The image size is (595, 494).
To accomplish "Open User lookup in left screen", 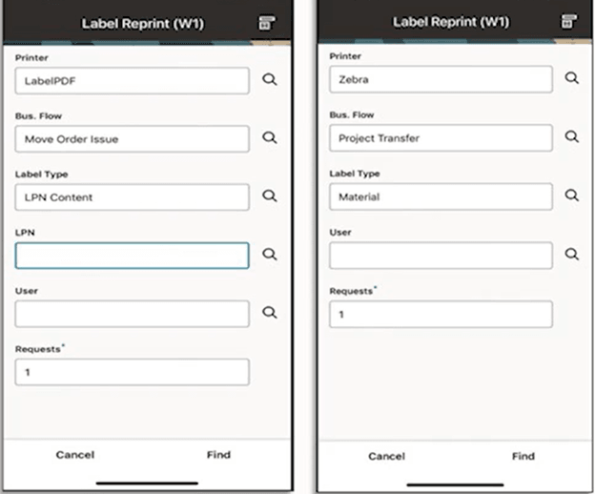I will (x=270, y=313).
